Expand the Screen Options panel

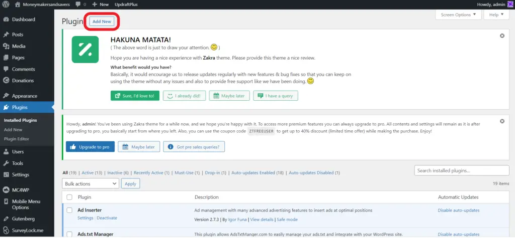tap(458, 15)
